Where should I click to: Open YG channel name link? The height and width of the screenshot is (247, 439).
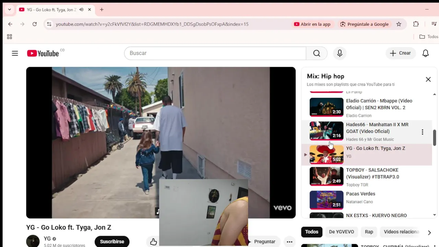coord(47,239)
